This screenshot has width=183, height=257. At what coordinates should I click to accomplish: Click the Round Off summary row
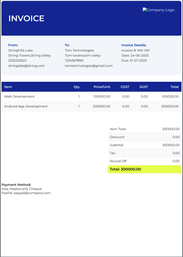(145, 161)
